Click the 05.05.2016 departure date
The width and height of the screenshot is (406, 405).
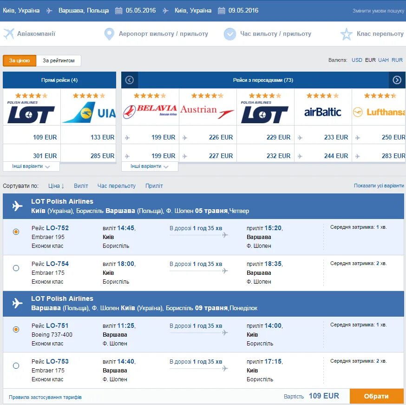pyautogui.click(x=141, y=11)
